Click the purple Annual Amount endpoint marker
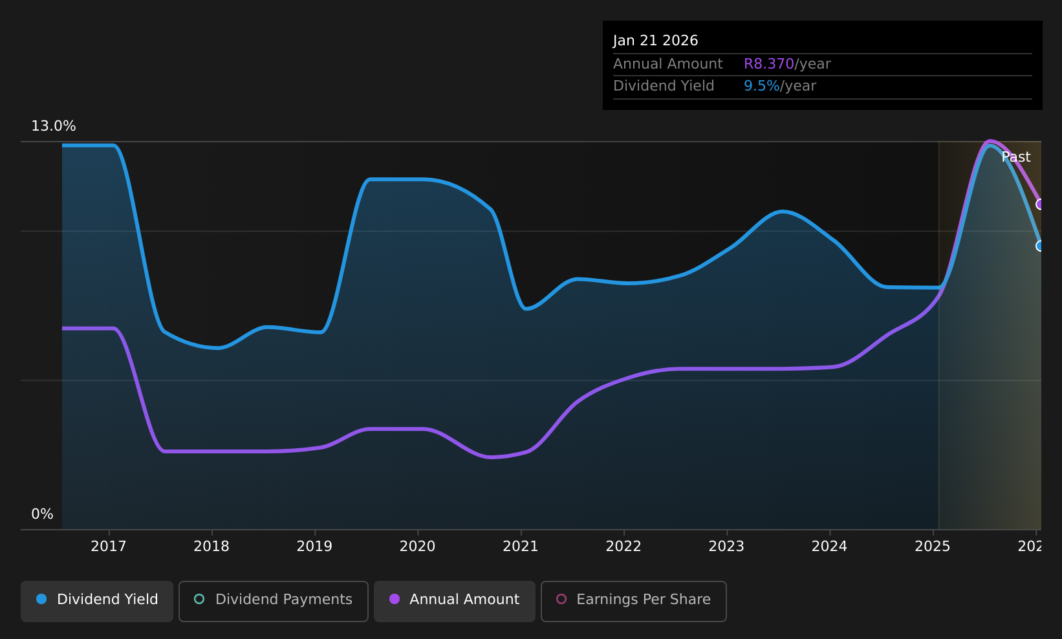 click(1039, 204)
